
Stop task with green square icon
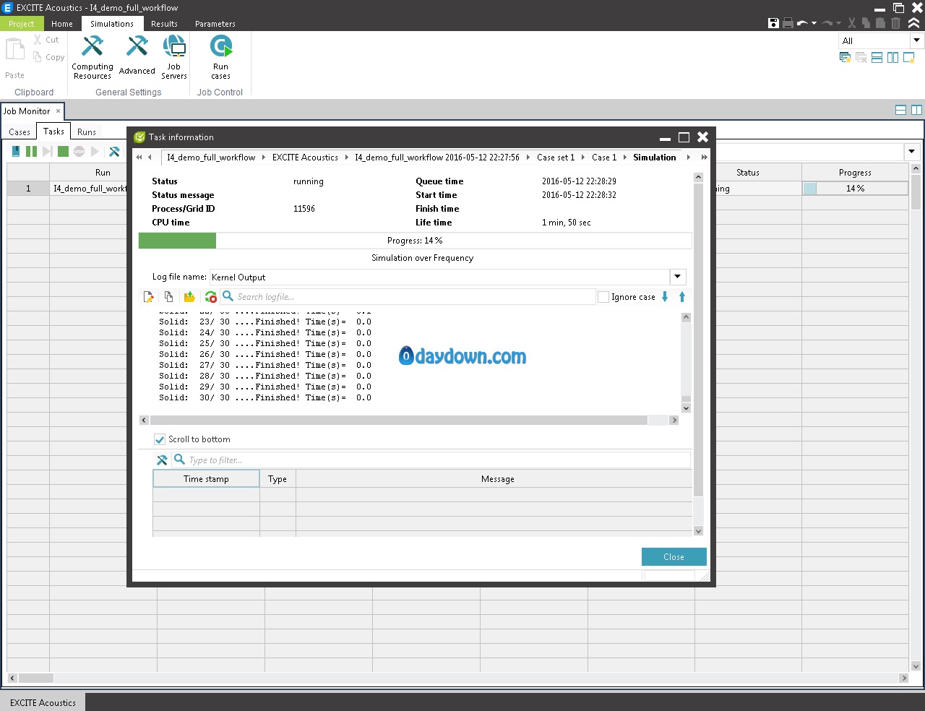pyautogui.click(x=63, y=151)
